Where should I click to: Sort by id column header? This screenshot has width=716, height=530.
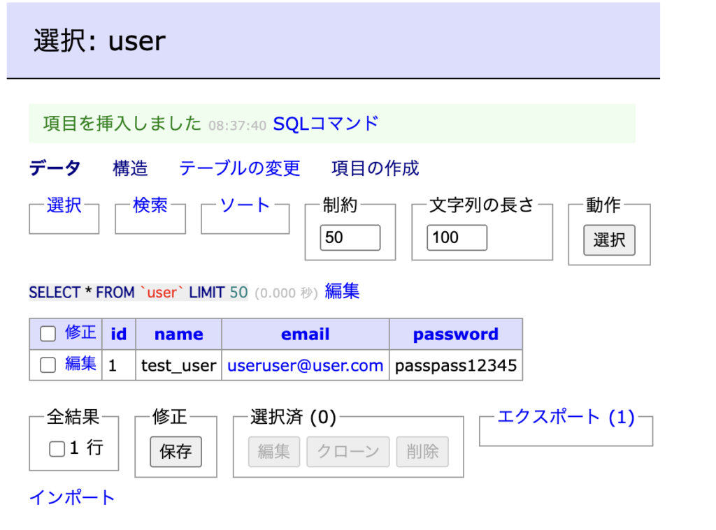coord(119,334)
